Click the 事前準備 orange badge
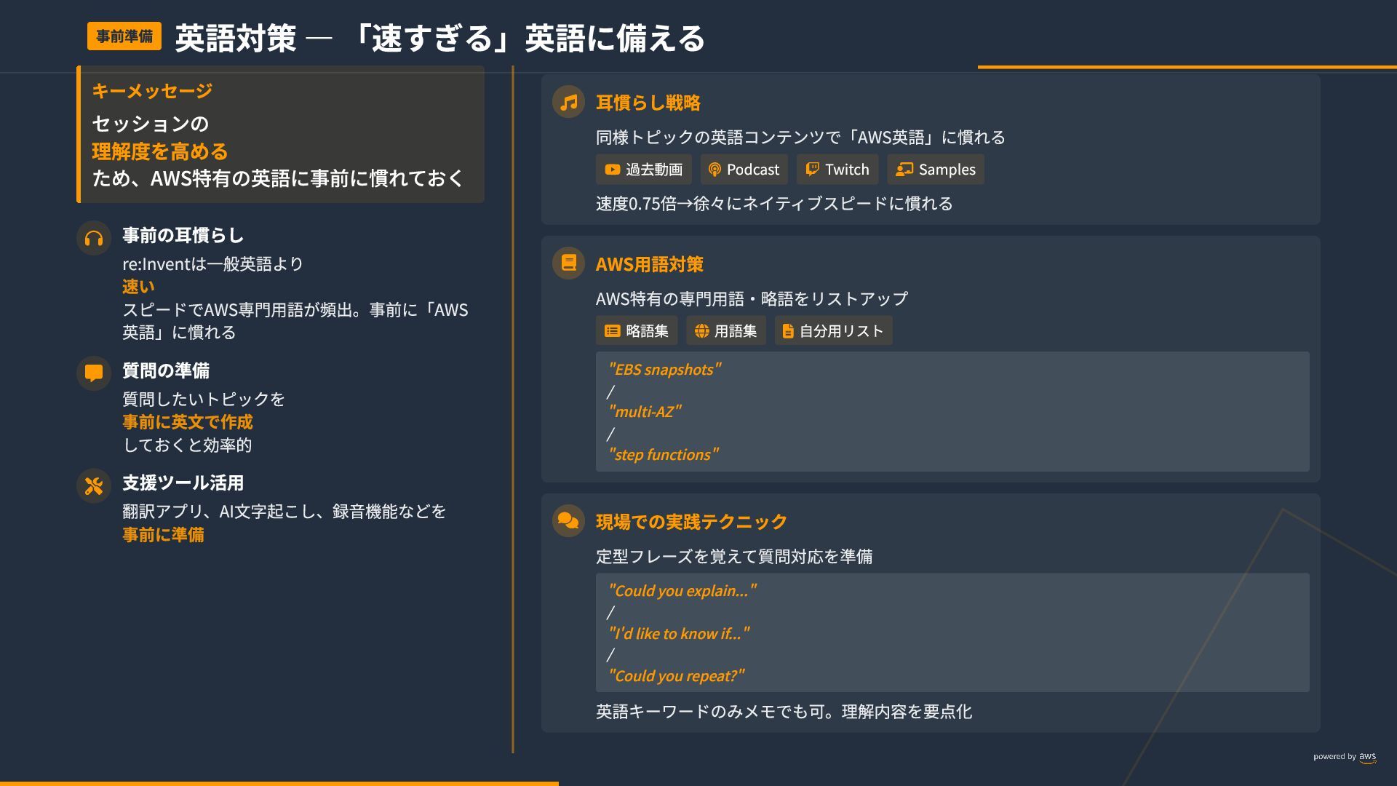The image size is (1397, 786). click(x=124, y=36)
